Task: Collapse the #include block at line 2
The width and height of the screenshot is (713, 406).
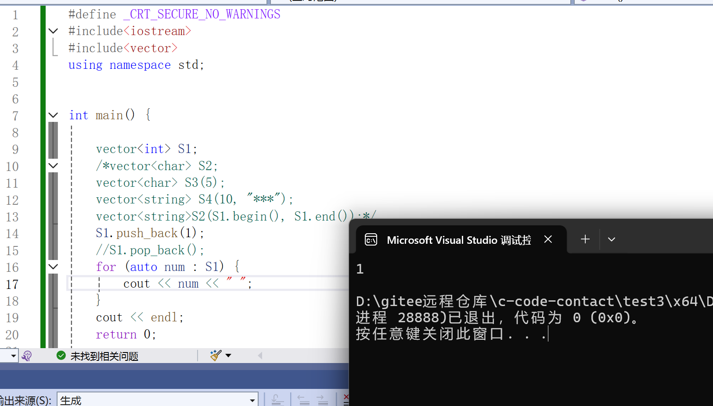Action: (x=53, y=31)
